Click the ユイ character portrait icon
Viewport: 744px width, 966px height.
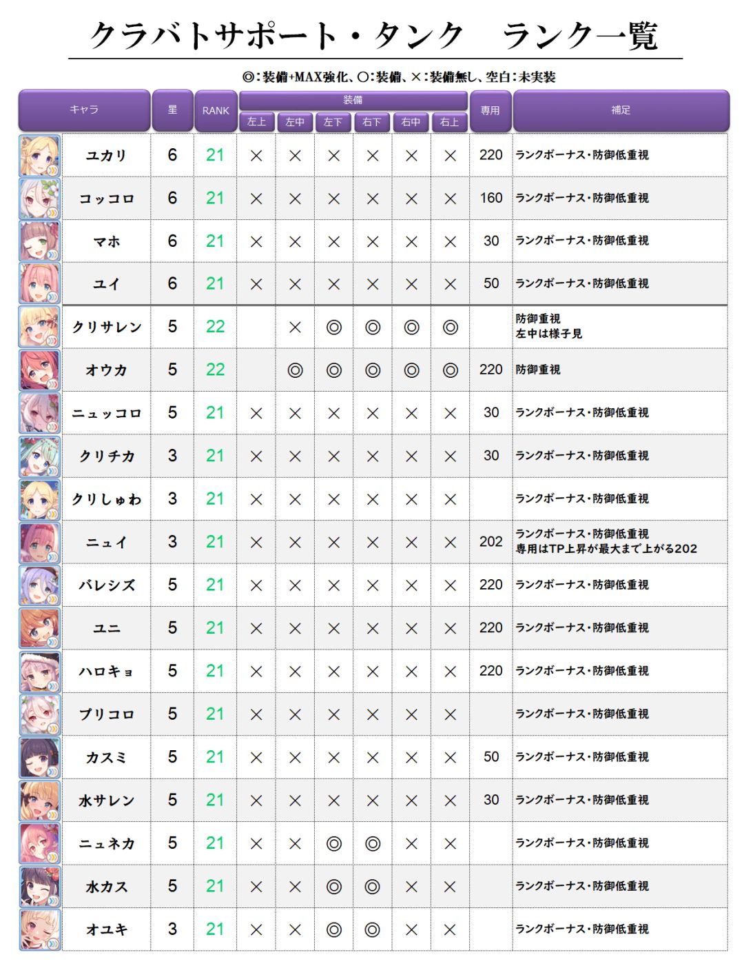click(x=40, y=284)
